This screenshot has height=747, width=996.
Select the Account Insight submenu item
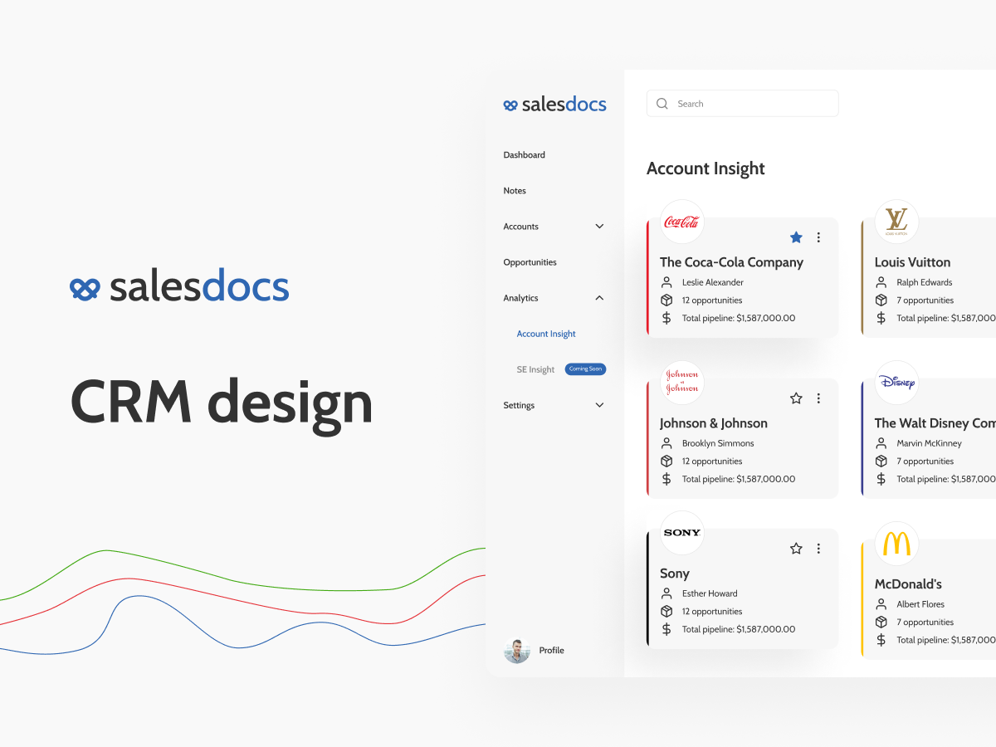pyautogui.click(x=546, y=334)
